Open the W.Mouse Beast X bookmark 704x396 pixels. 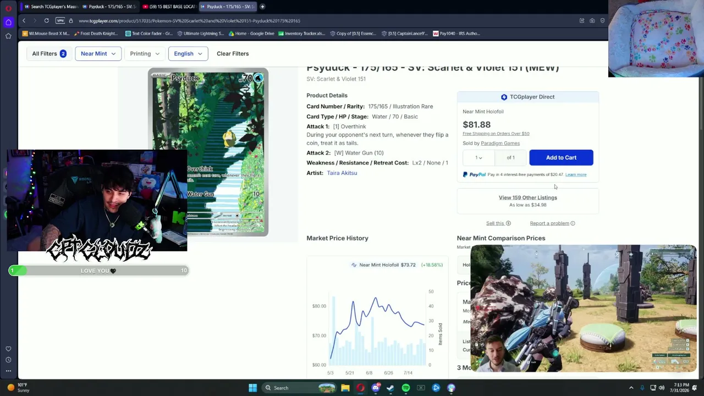click(46, 34)
